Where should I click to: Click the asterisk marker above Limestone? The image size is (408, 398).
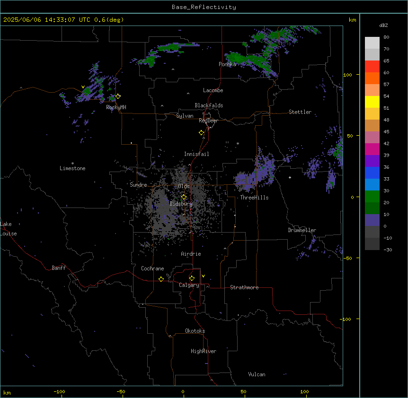(72, 164)
